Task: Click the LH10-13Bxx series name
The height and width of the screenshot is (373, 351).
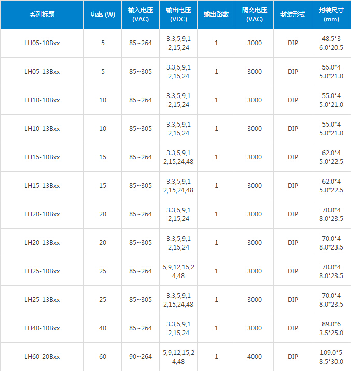Action: point(42,129)
